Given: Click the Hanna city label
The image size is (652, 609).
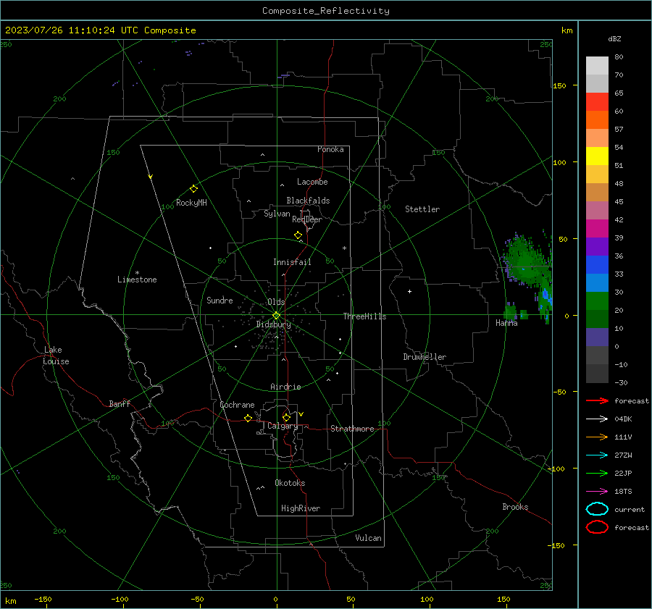Looking at the screenshot, I should coord(506,323).
